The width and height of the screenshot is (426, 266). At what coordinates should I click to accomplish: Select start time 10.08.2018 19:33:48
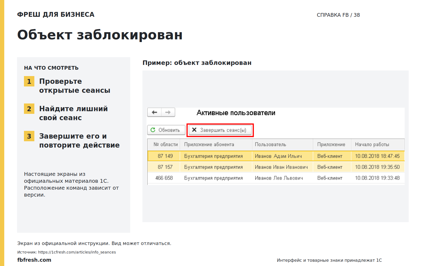[x=377, y=178]
